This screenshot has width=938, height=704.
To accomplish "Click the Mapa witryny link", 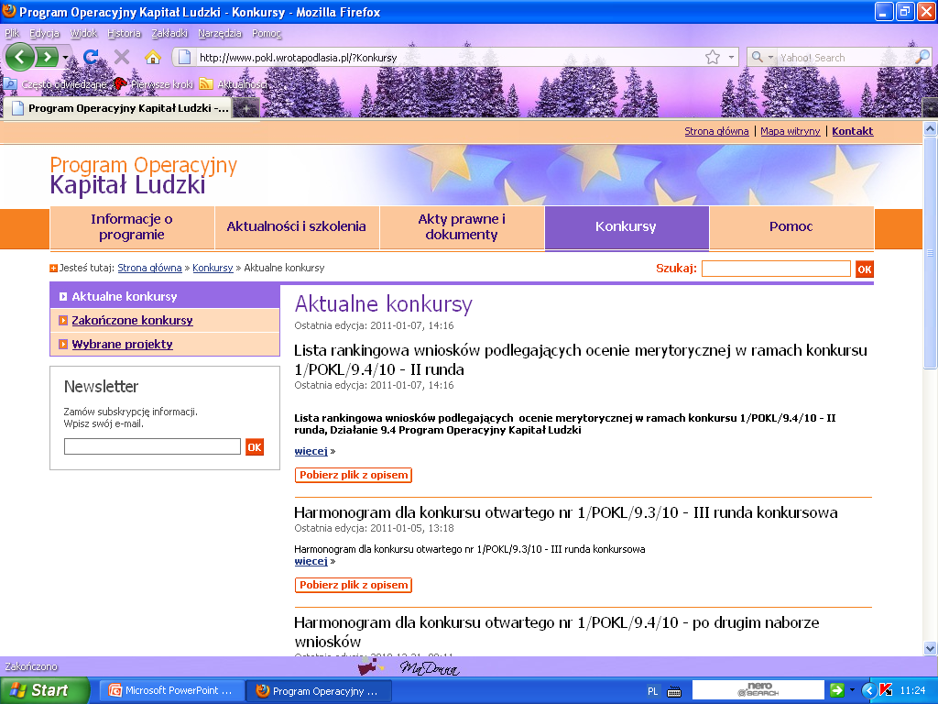I will pos(790,131).
